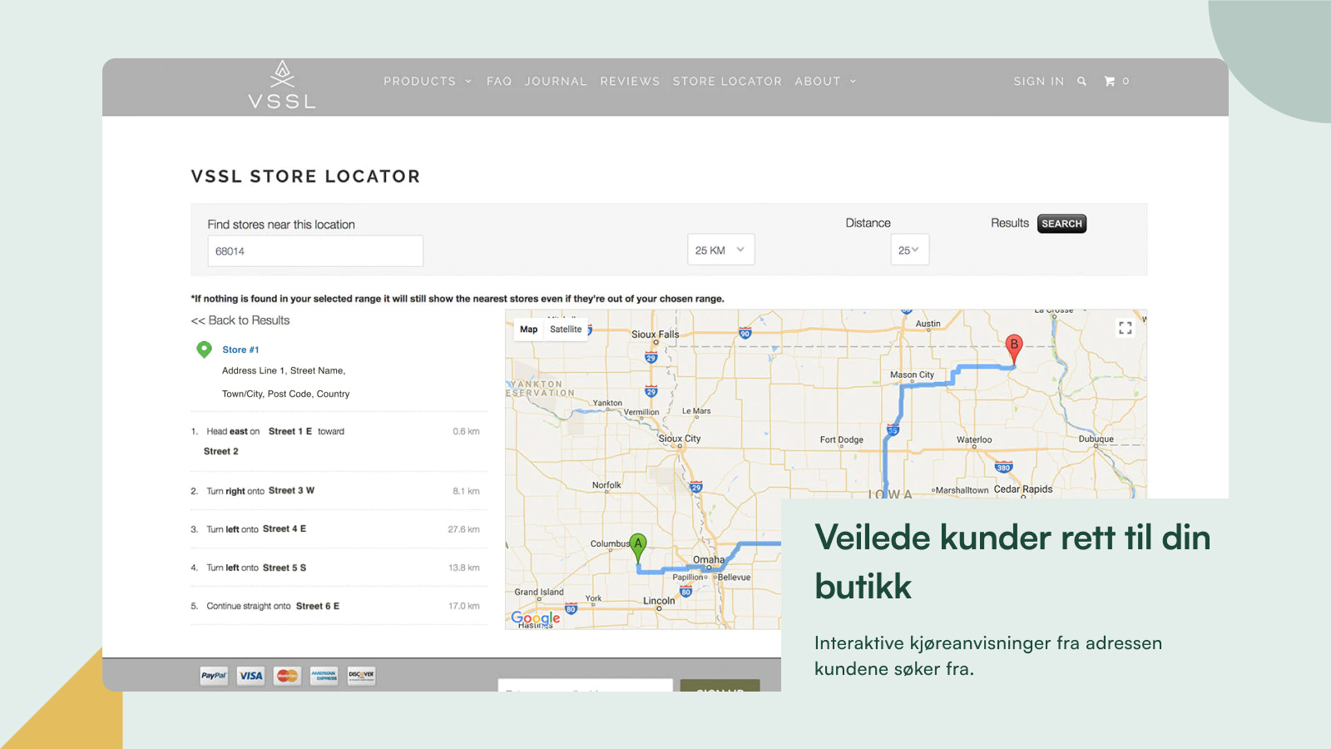Click the location input field with 68014
The image size is (1331, 749).
pos(315,250)
